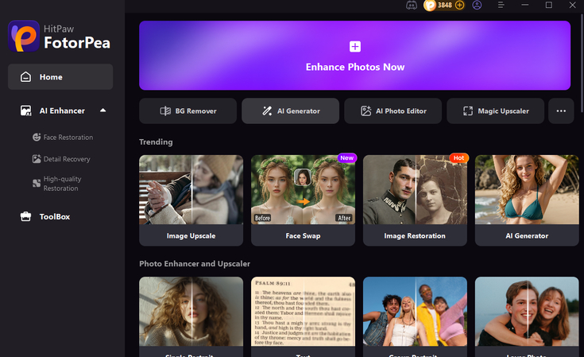Image resolution: width=584 pixels, height=357 pixels.
Task: Open the AI Photo Editor tool
Action: (x=393, y=111)
